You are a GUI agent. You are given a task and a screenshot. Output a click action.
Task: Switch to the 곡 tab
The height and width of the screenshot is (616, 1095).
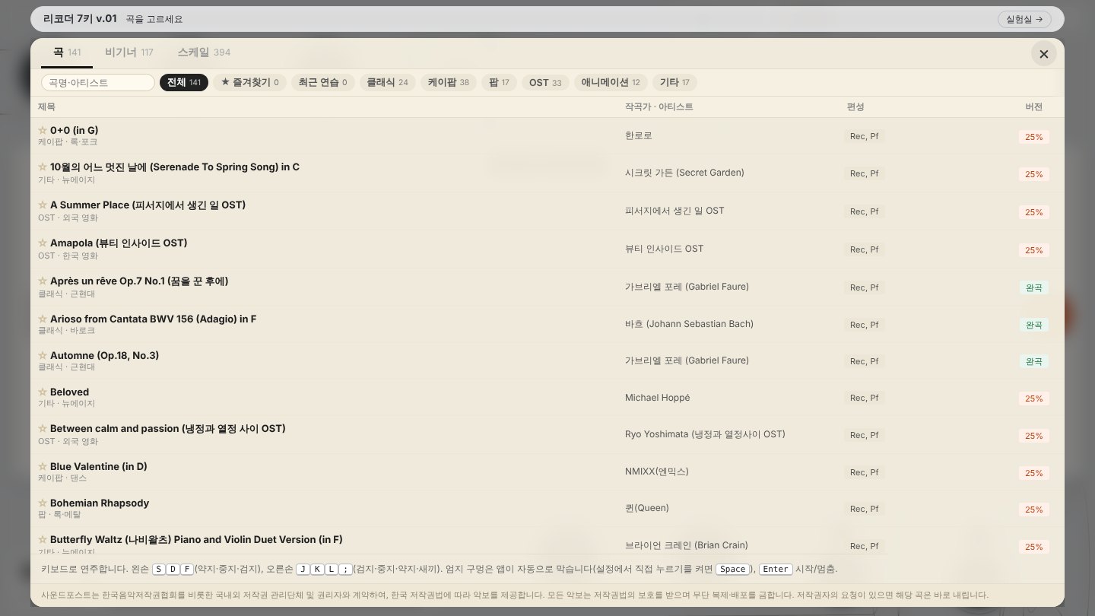(x=67, y=52)
